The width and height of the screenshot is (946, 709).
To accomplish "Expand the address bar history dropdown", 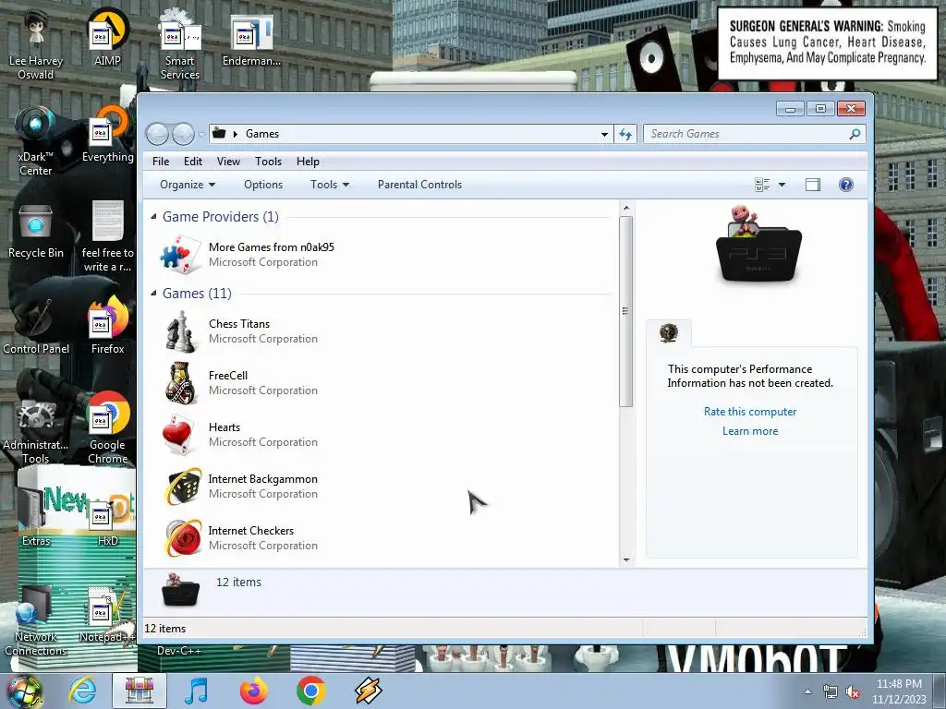I will coord(604,134).
